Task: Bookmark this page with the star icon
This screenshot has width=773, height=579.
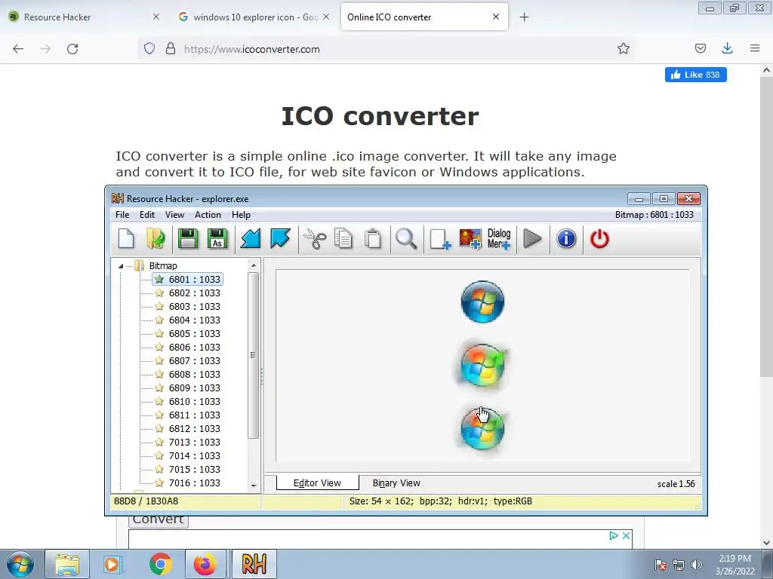Action: point(623,48)
